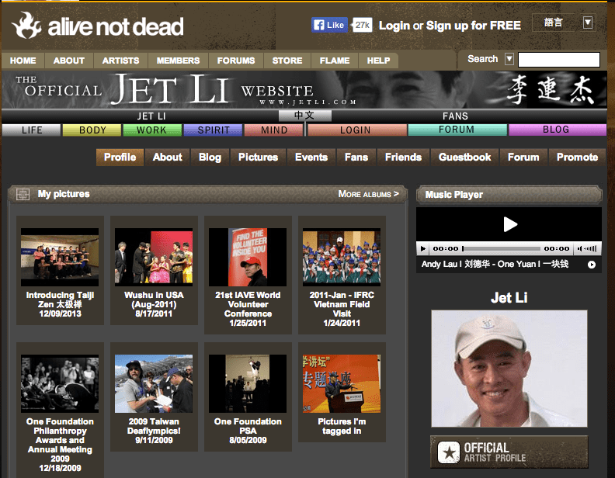Switch to the Promote tab
This screenshot has height=478, width=615.
[x=578, y=157]
